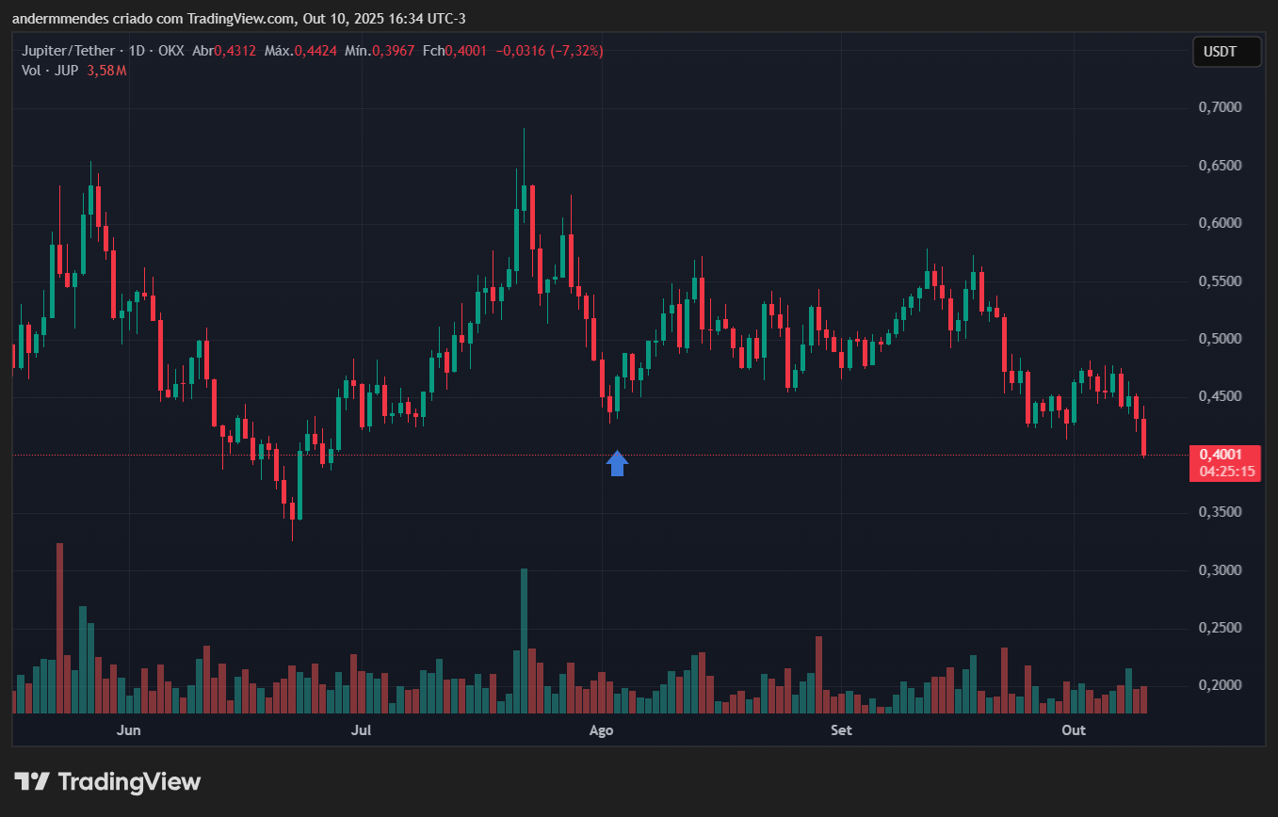Click the Out label on time axis
1278x817 pixels.
(x=1073, y=730)
